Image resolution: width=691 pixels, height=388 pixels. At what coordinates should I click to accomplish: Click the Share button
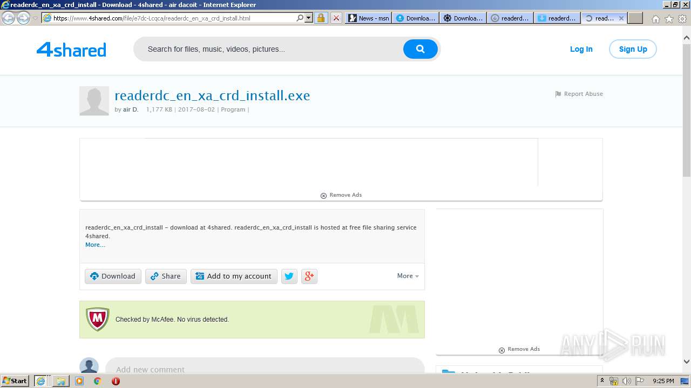(x=166, y=276)
